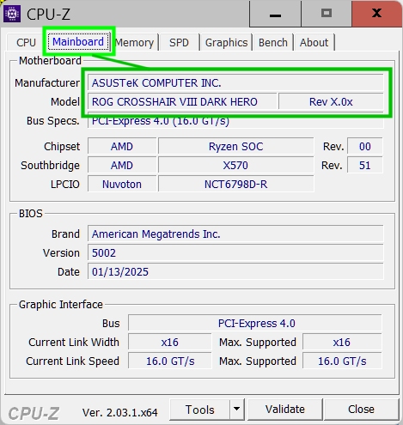403x425 pixels.
Task: Click the CPU-Z app icon in title bar
Action: (x=12, y=14)
